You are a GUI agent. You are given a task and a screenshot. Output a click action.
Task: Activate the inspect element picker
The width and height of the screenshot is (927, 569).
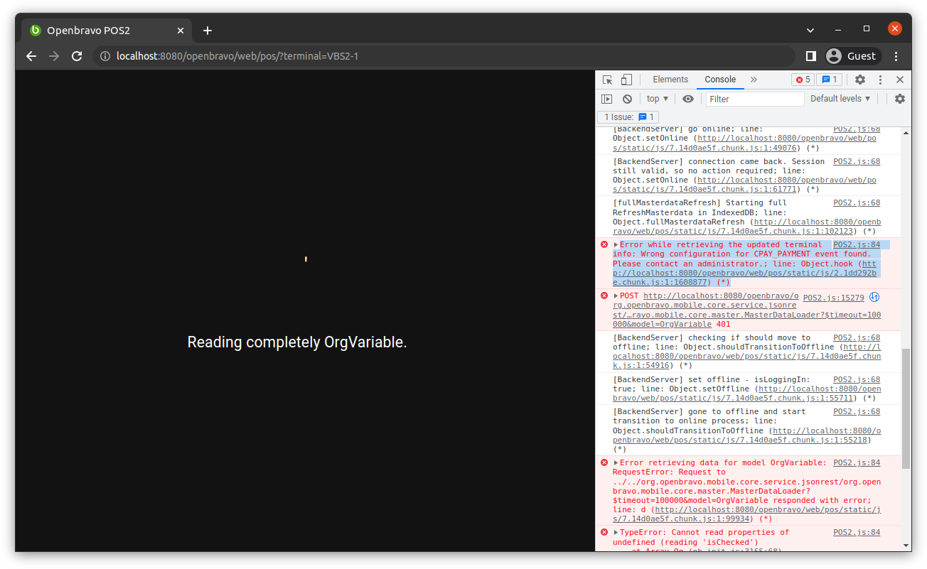click(607, 80)
